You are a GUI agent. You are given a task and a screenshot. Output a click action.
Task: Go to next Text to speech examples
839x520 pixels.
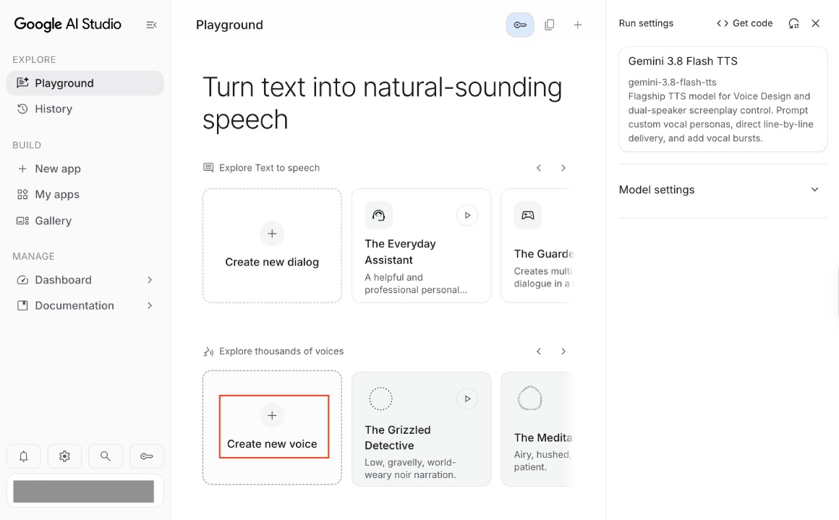click(x=563, y=168)
